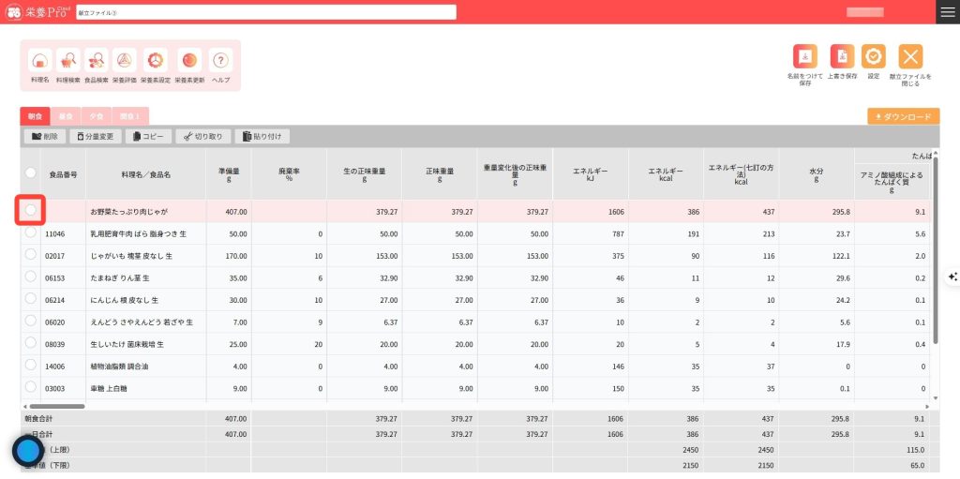Click the 上書き保存 overwrite save icon
Image resolution: width=960 pixels, height=479 pixels.
pyautogui.click(x=842, y=56)
